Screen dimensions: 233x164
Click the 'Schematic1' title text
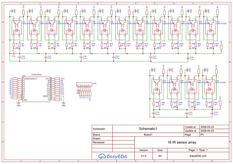[x=148, y=129]
